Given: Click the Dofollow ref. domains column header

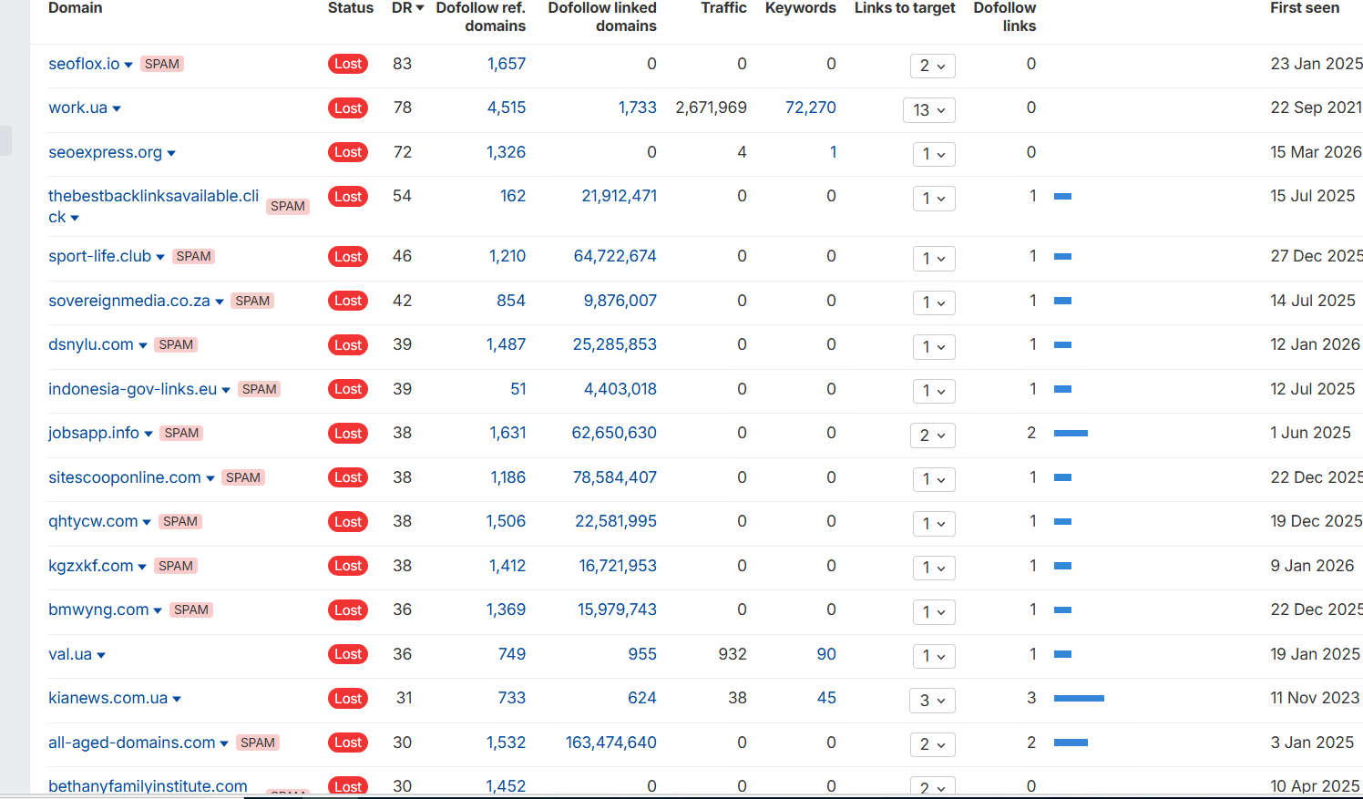Looking at the screenshot, I should (481, 16).
